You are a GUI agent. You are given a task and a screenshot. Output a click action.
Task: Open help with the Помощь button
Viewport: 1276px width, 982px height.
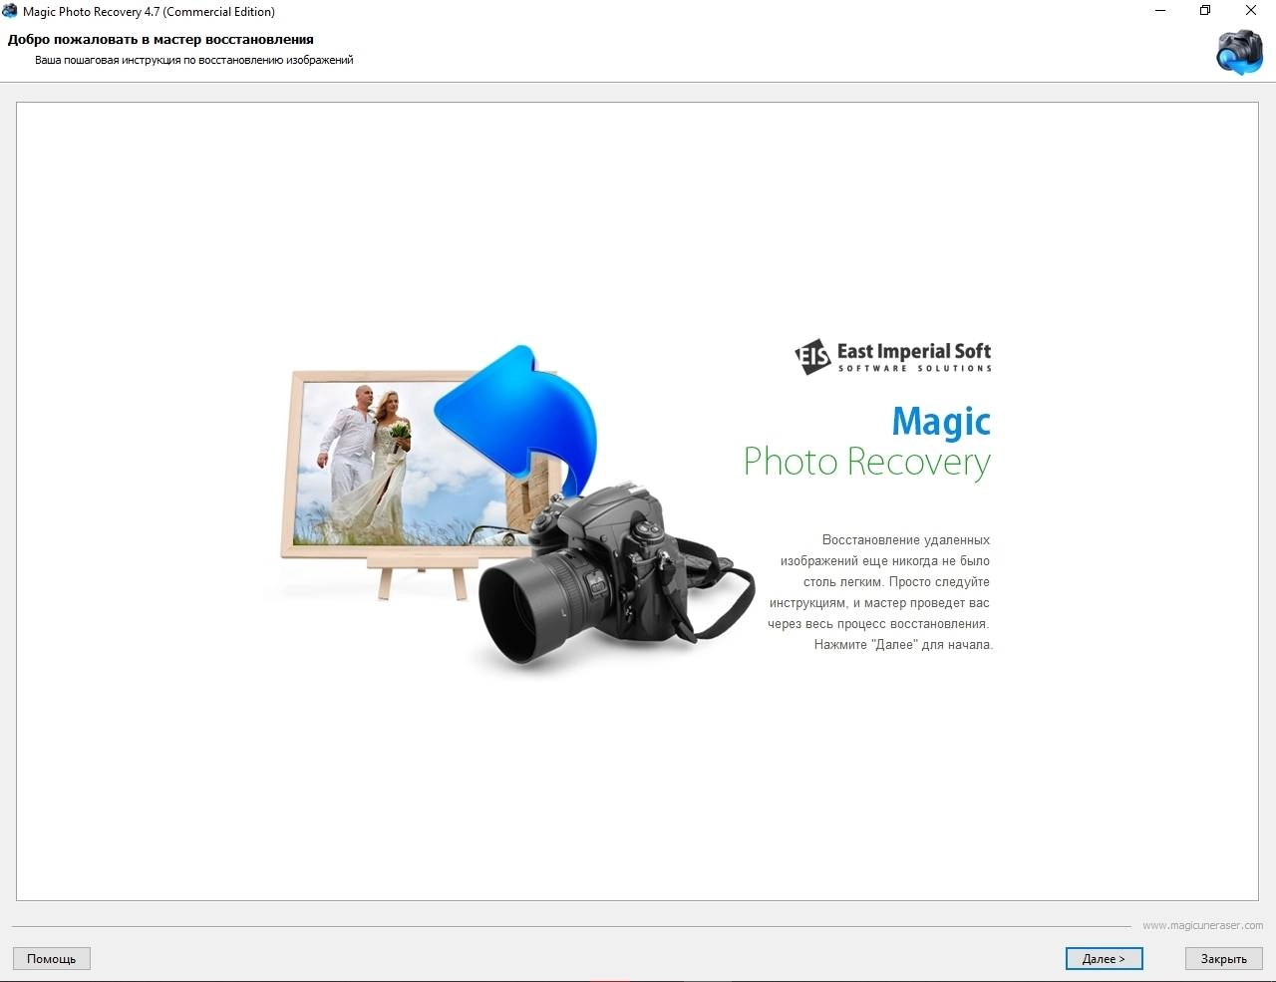51,958
